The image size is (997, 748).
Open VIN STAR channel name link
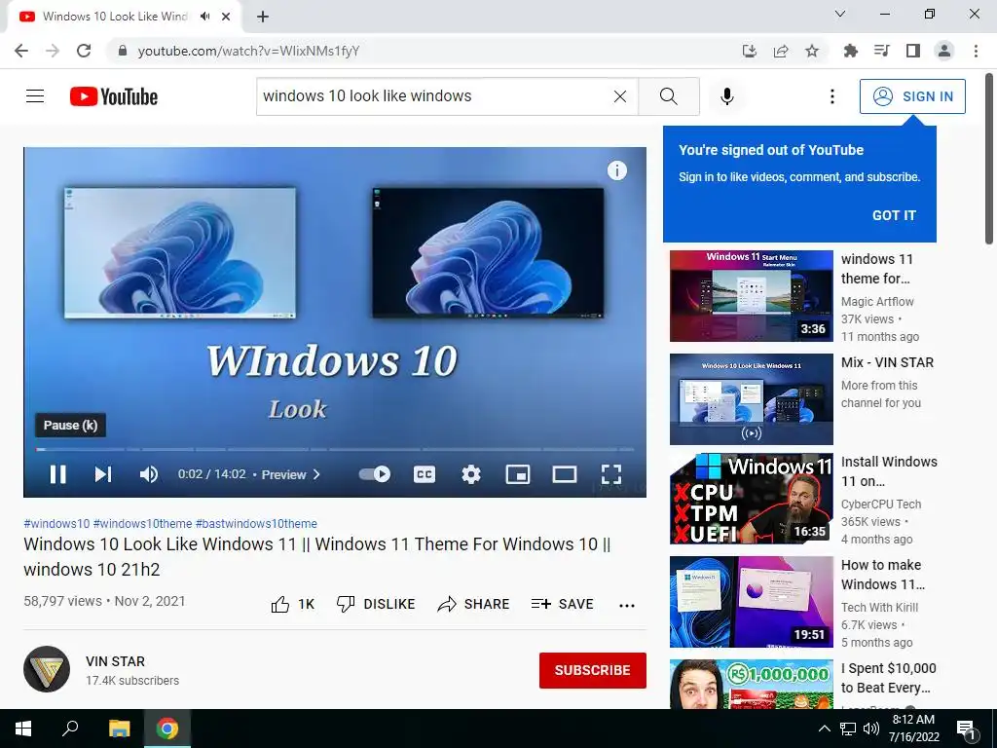115,661
